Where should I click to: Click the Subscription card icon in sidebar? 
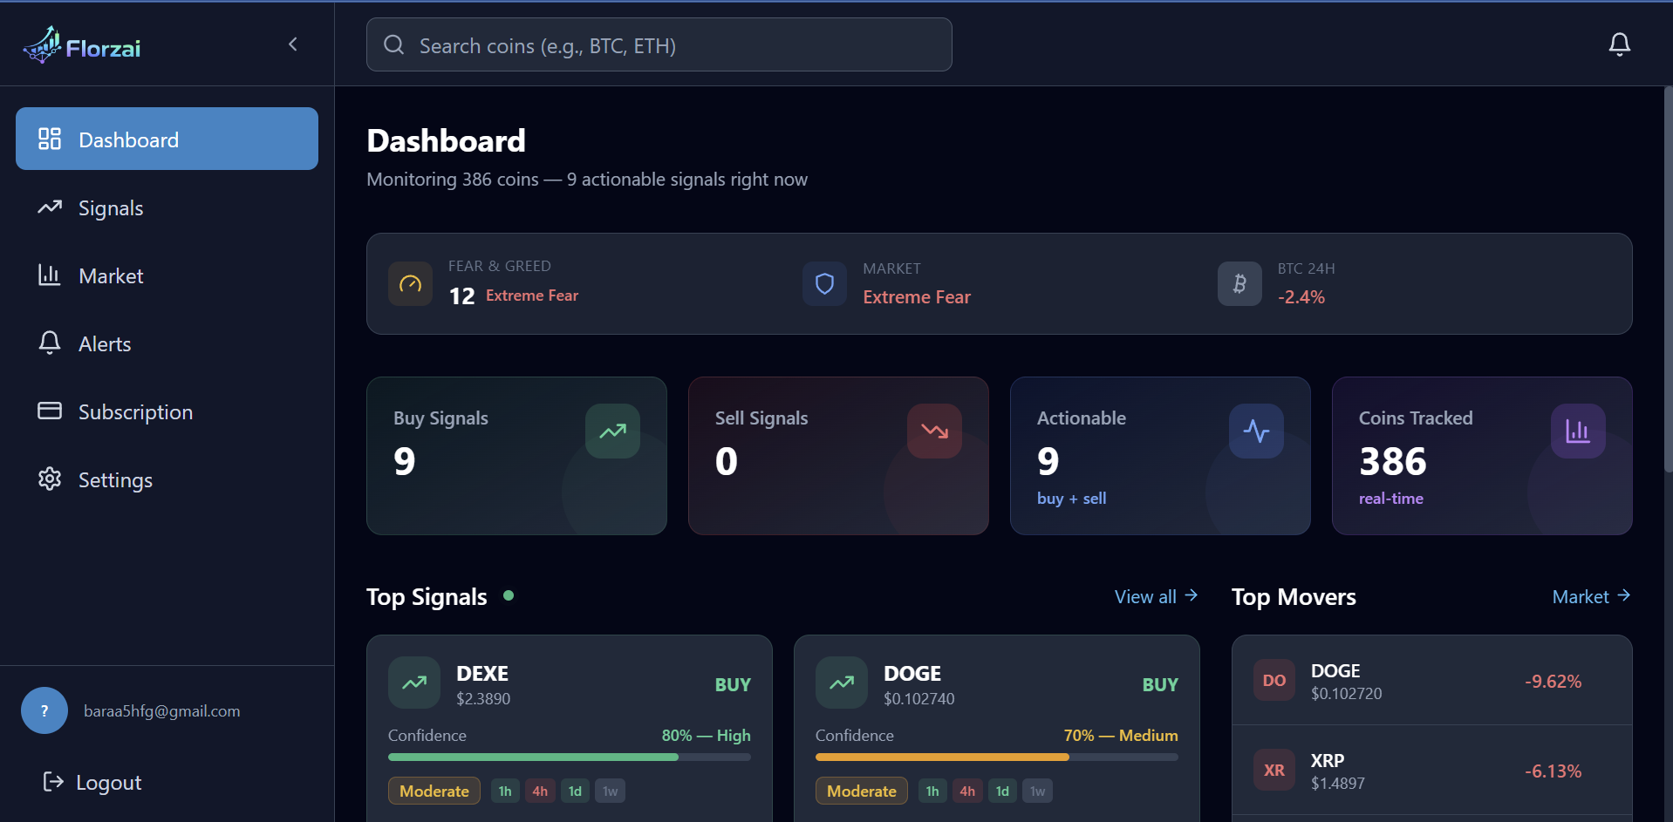click(50, 411)
